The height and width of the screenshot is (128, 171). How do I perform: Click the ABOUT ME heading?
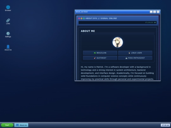click(x=88, y=31)
